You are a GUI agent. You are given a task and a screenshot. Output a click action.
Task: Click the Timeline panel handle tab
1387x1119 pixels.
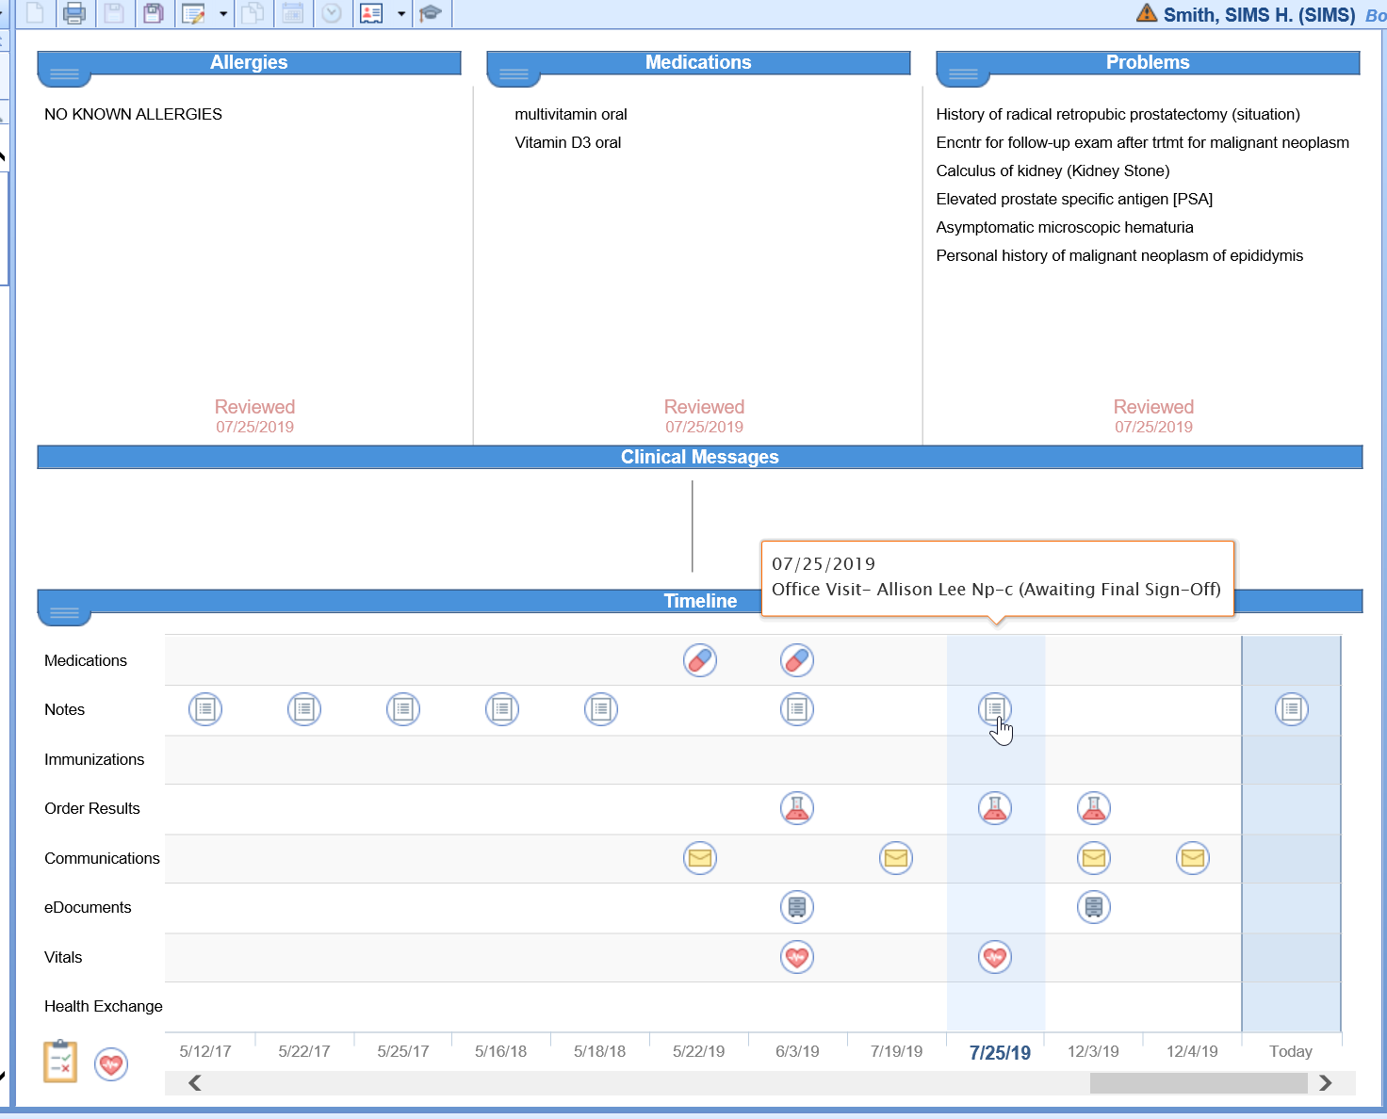tap(64, 613)
